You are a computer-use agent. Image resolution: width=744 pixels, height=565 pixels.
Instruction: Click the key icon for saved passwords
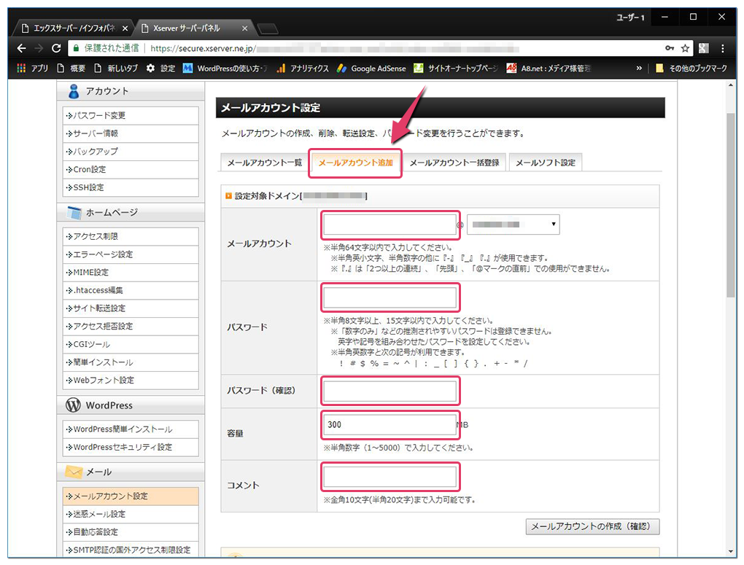click(670, 49)
